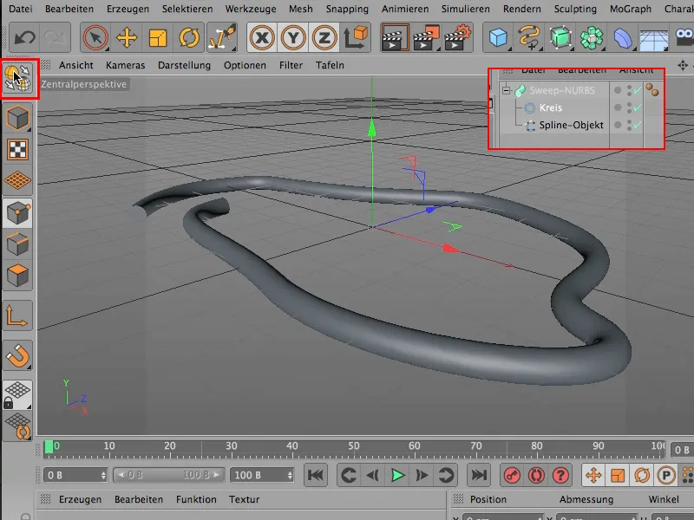Toggle the Sweep-NURBS green enable checkmark

[x=638, y=91]
